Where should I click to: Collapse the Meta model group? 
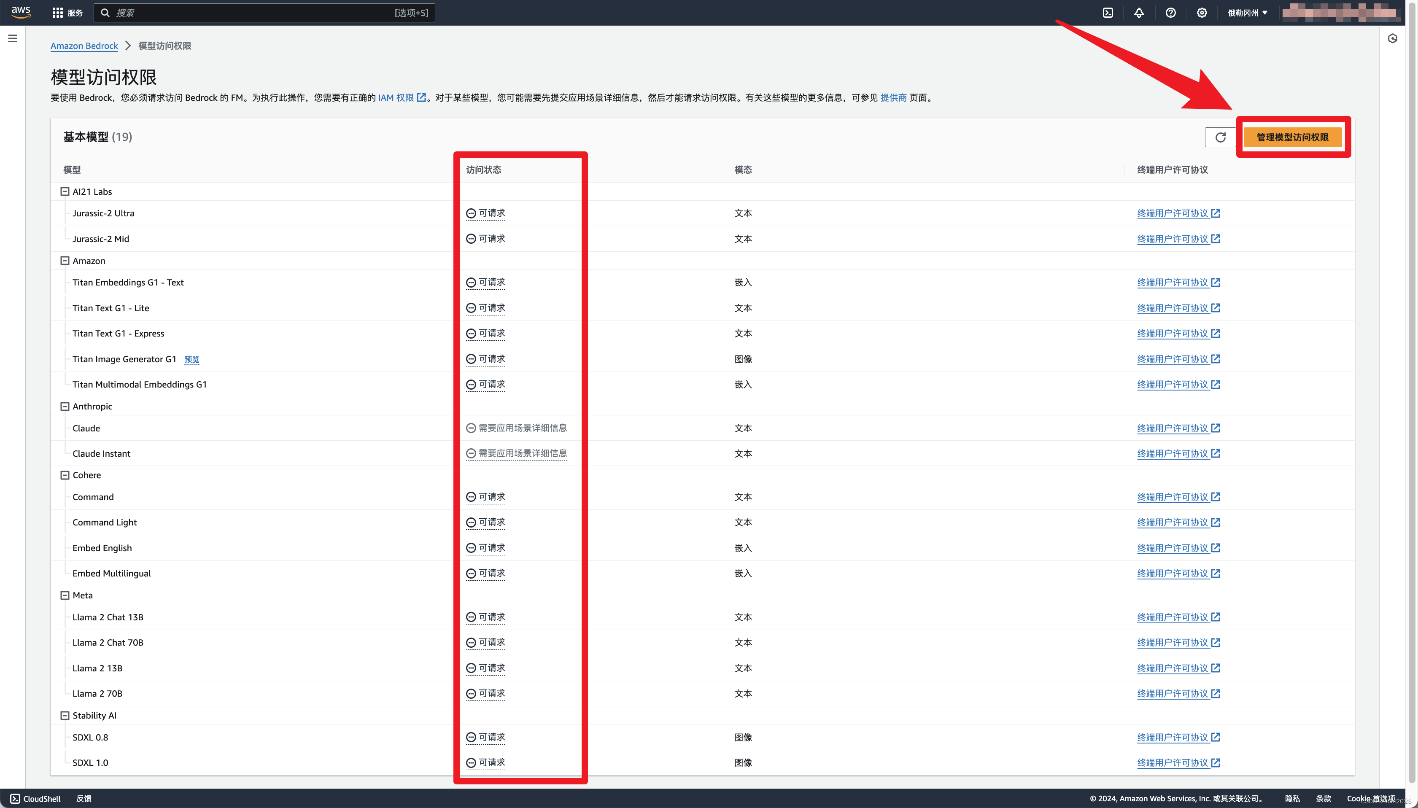(65, 595)
